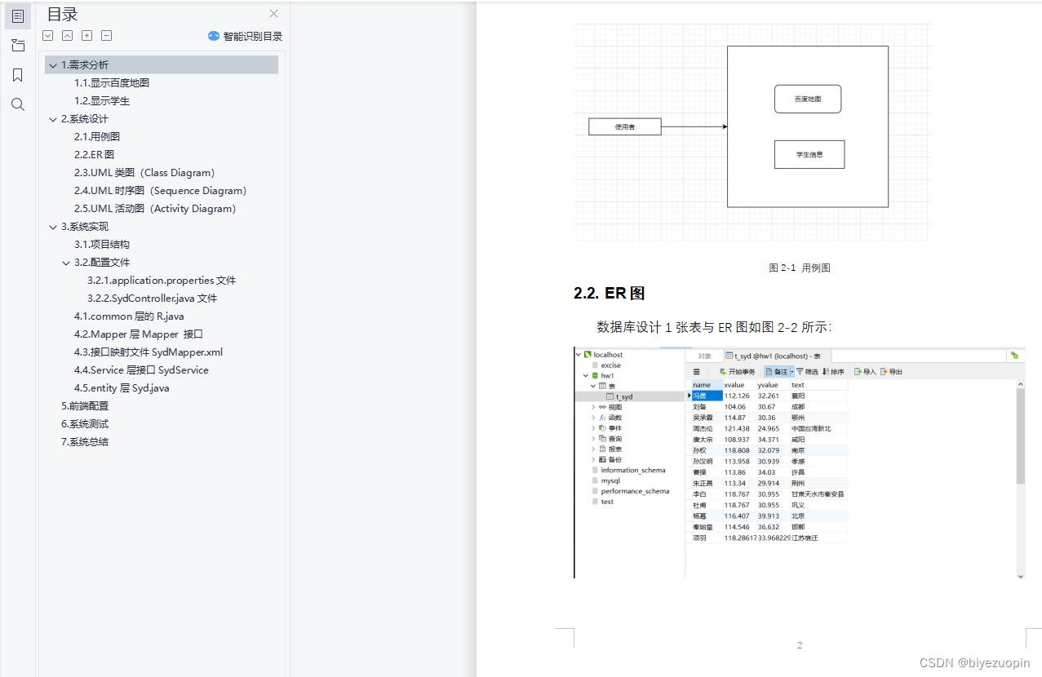Click the 学生信息 box in diagram
Image resolution: width=1042 pixels, height=677 pixels.
pos(809,154)
